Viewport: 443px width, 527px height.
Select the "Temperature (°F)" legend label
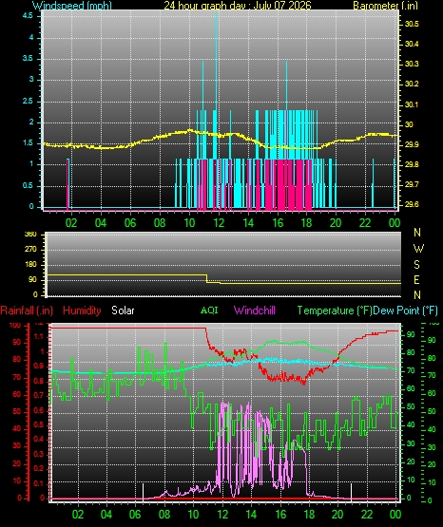335,311
